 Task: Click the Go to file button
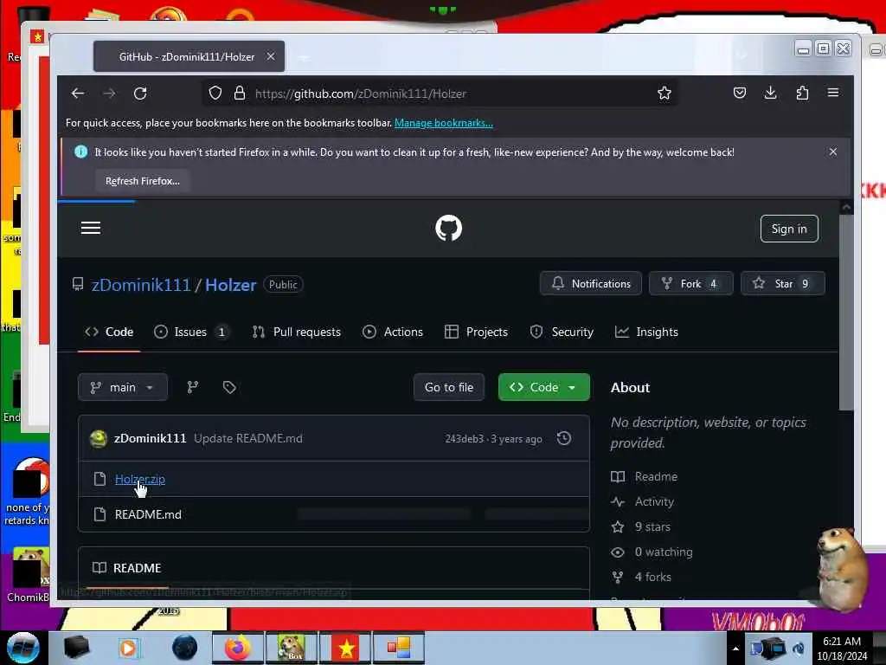(x=449, y=387)
